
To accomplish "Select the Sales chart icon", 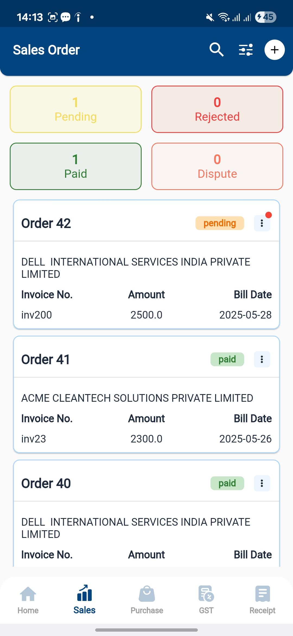I will (84, 593).
